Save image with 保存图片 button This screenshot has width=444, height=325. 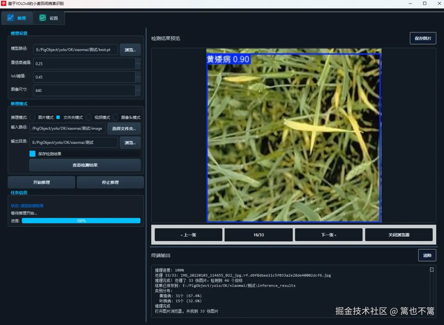[423, 38]
